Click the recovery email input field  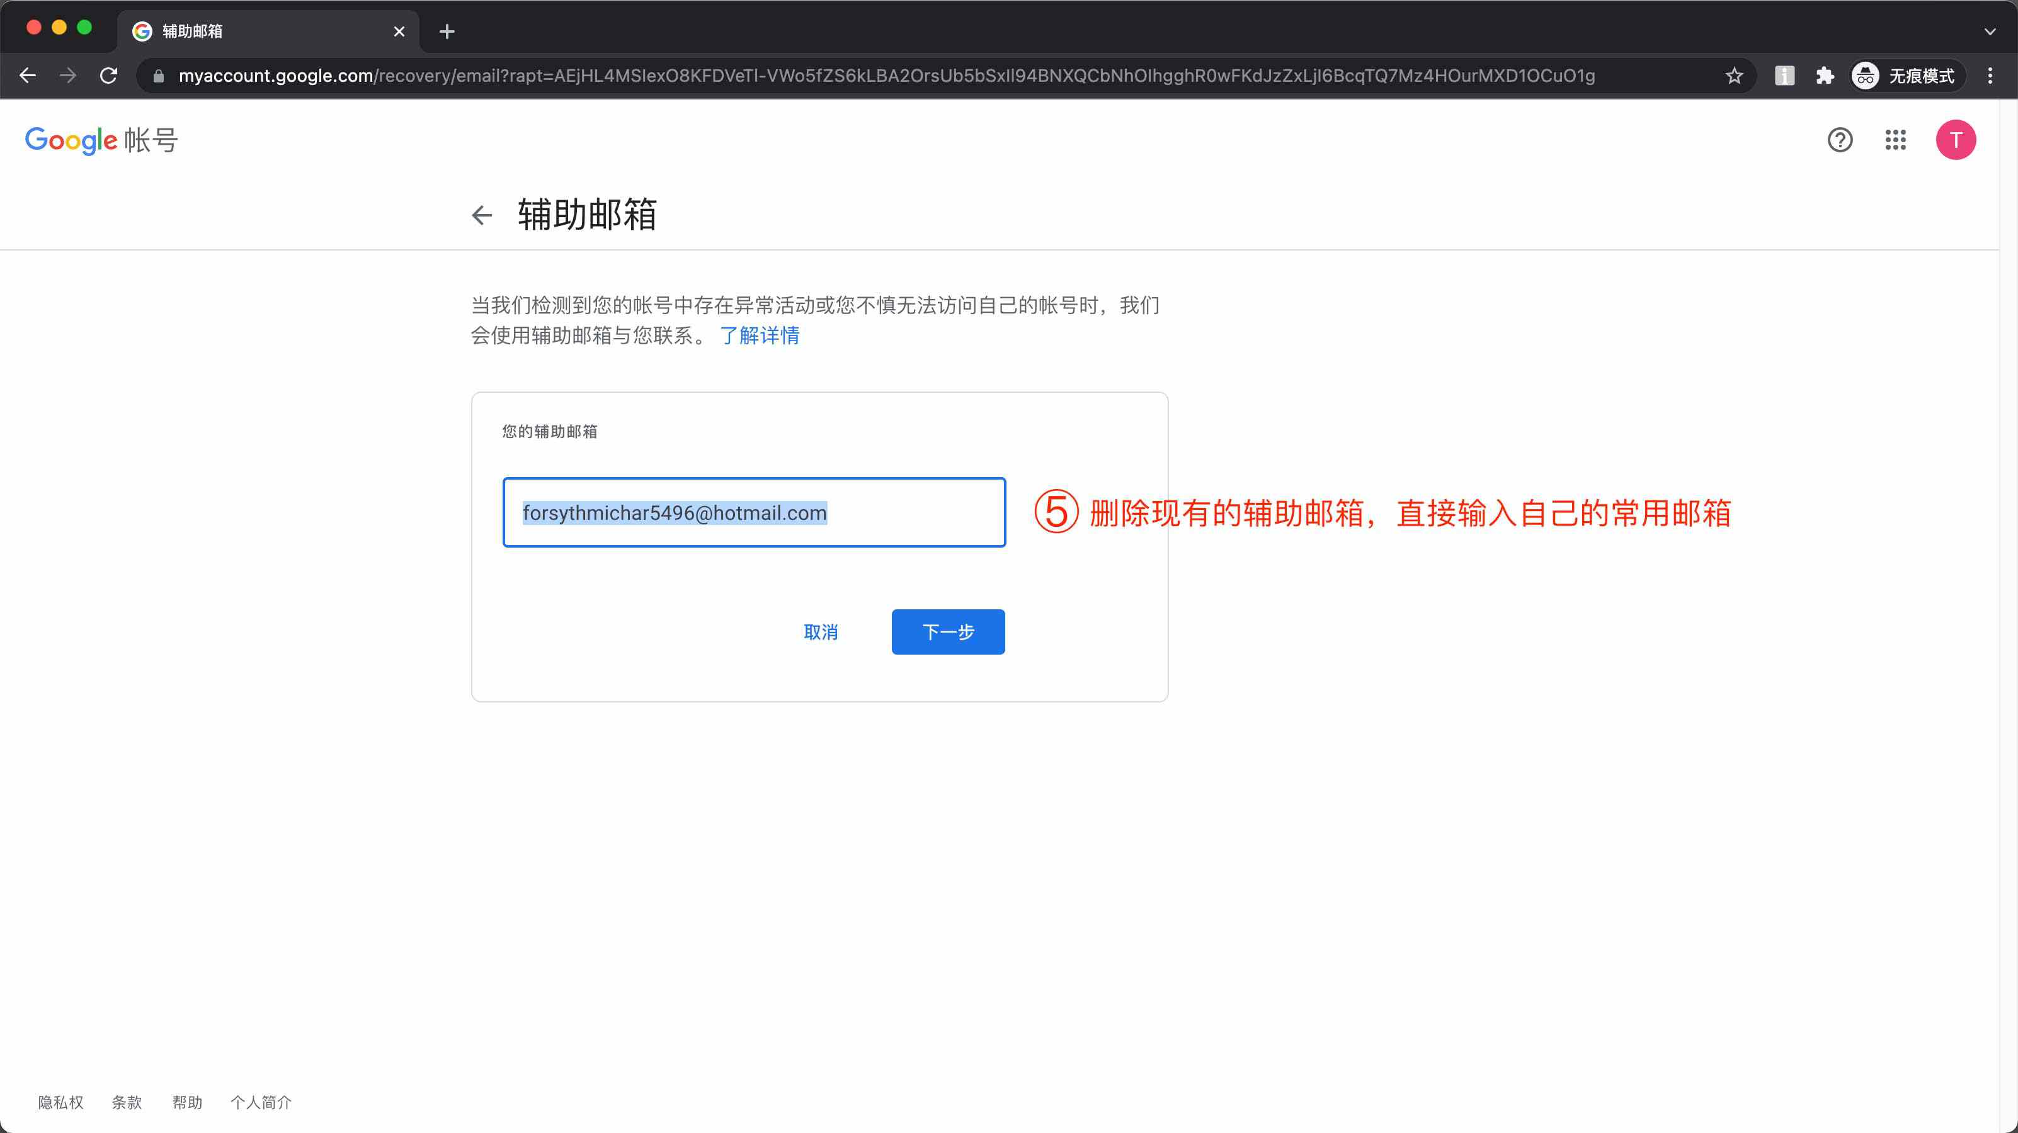(x=754, y=513)
